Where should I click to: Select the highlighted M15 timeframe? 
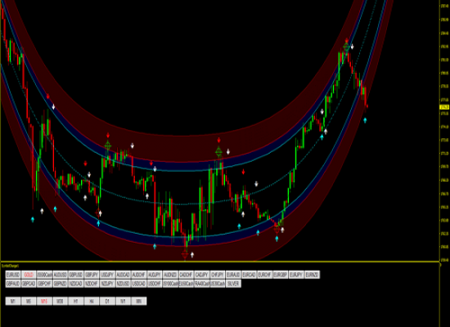point(44,301)
